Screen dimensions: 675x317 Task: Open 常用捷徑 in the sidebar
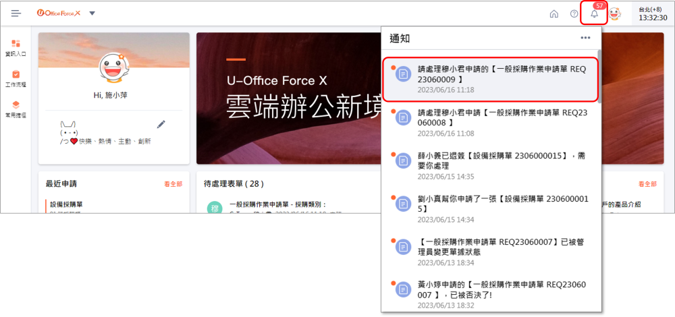click(x=16, y=110)
